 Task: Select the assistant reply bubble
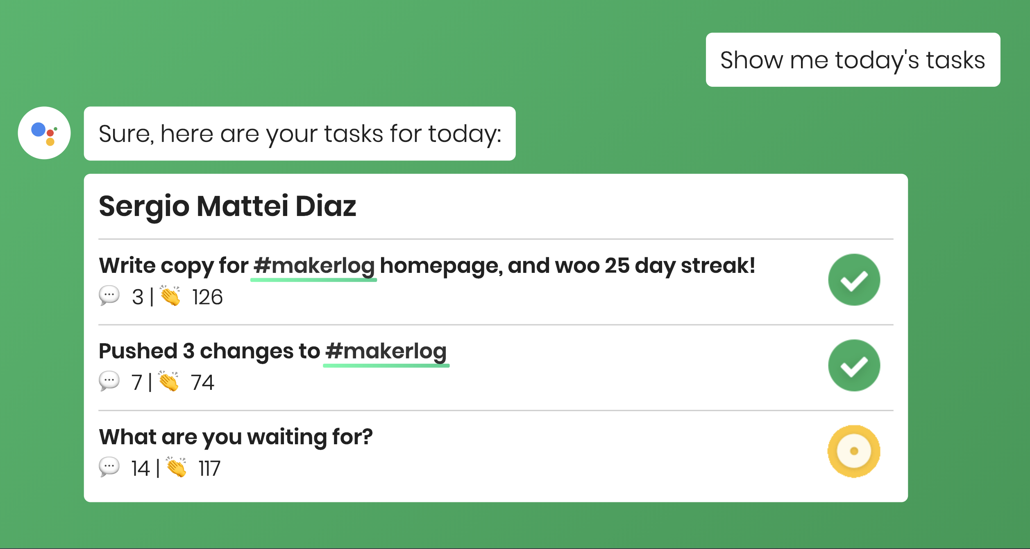(299, 133)
